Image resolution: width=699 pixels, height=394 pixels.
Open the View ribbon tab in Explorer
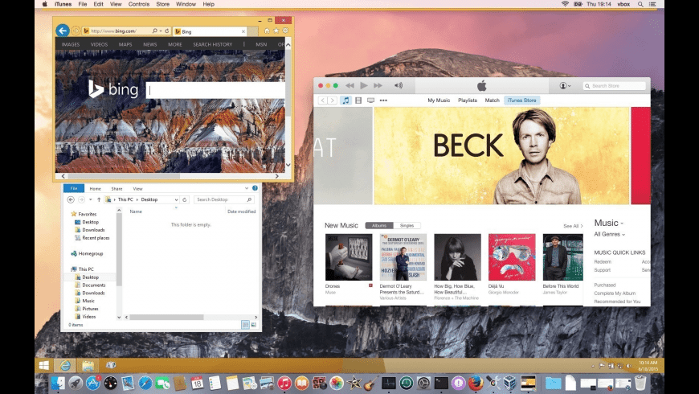click(137, 189)
